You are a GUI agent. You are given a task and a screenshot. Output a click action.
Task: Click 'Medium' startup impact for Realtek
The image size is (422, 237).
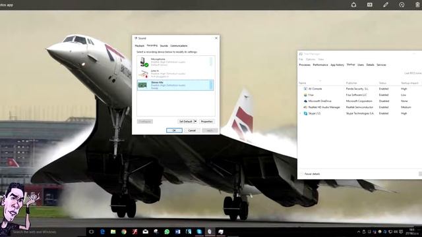(x=406, y=107)
